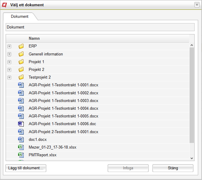Select AGR-Projekt 1-Testkontrakt 1-0001.docx file name
The height and width of the screenshot is (180, 202).
pyautogui.click(x=63, y=85)
